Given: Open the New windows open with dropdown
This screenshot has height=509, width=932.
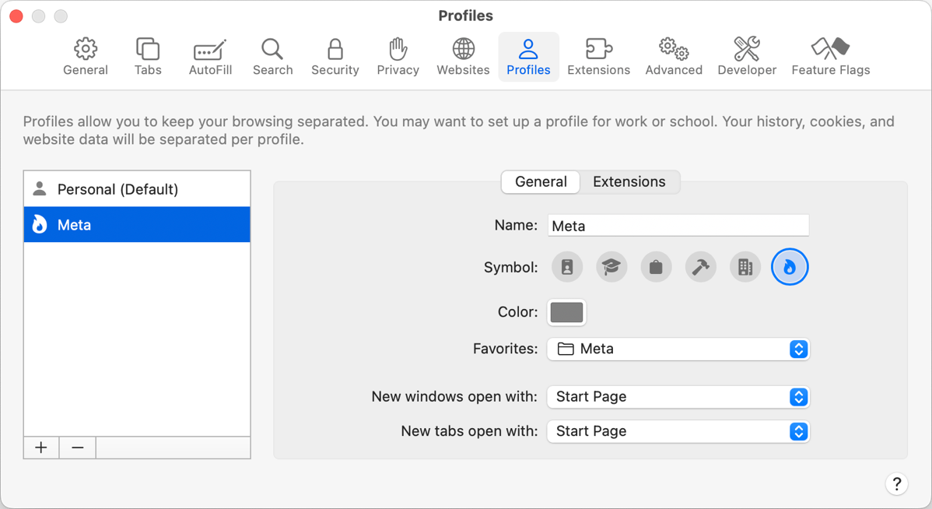Looking at the screenshot, I should [x=678, y=397].
